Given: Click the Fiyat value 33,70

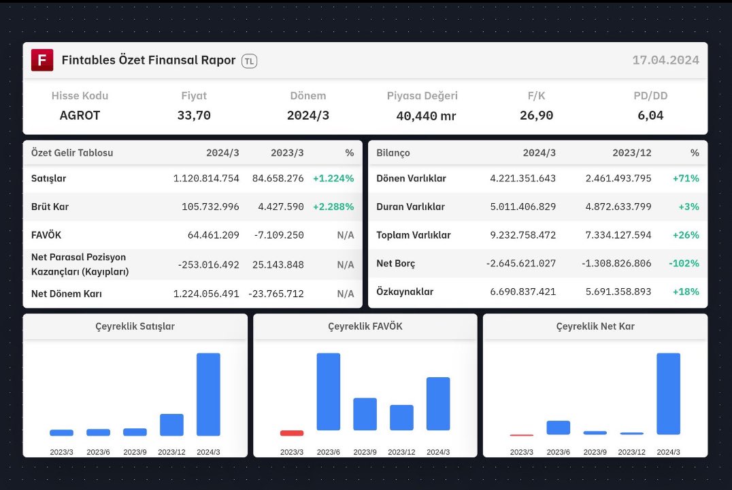Looking at the screenshot, I should [x=194, y=115].
